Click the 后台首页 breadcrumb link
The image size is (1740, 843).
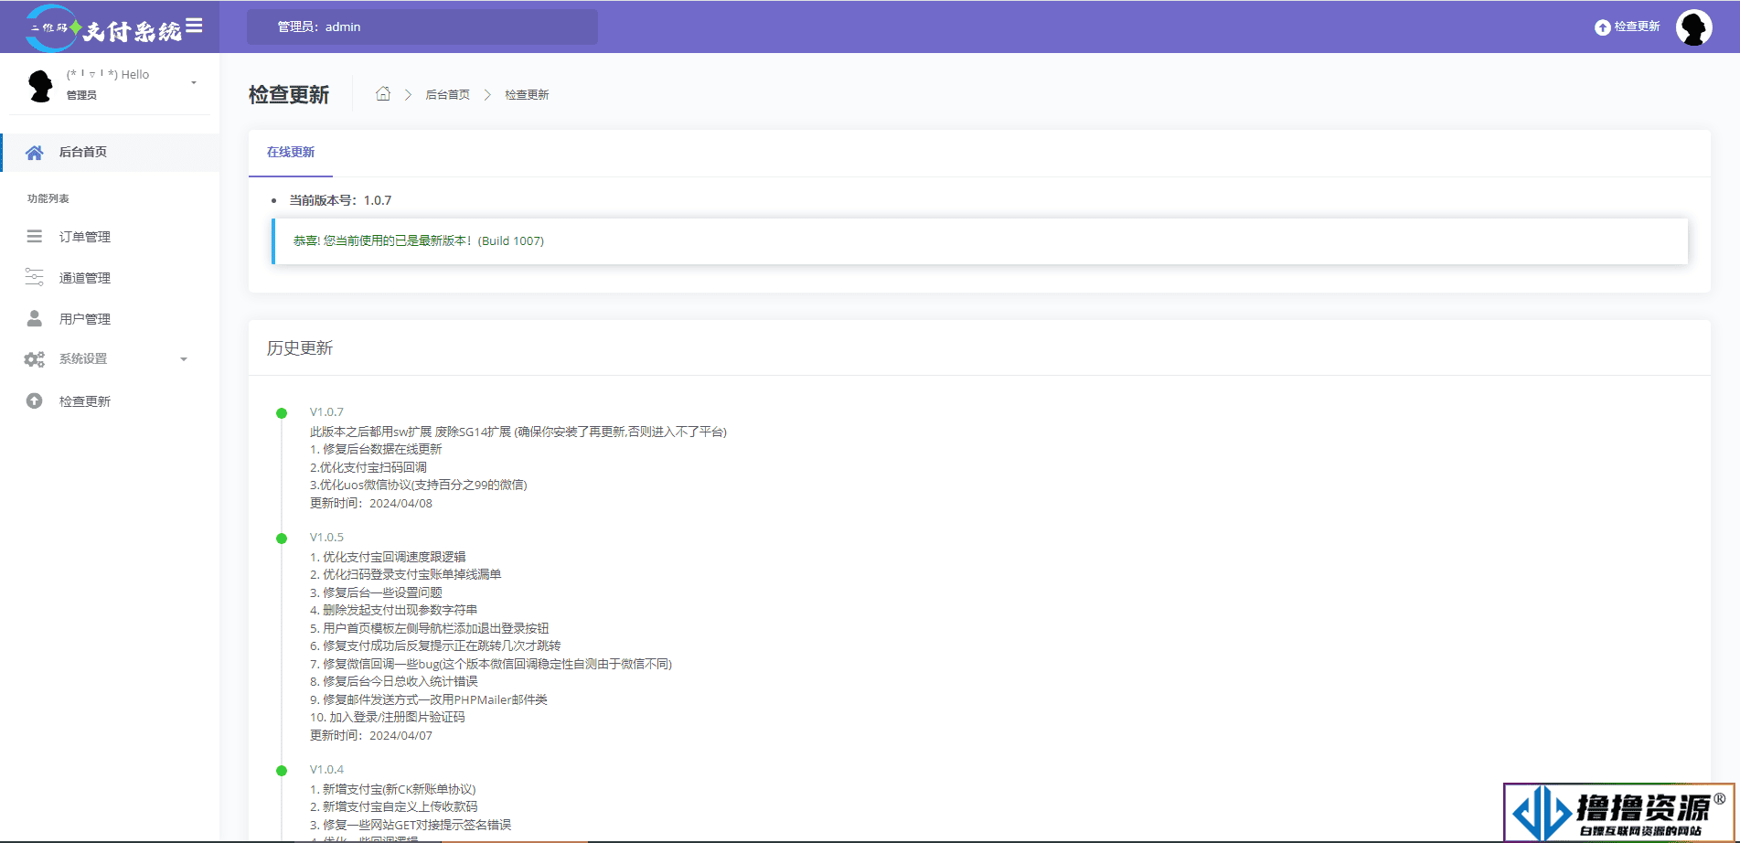447,95
